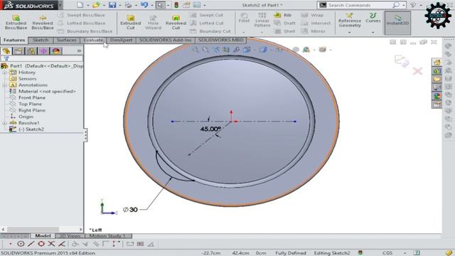The height and width of the screenshot is (256, 455).
Task: Open the SOLIDWORKS MBD tab
Action: [221, 40]
